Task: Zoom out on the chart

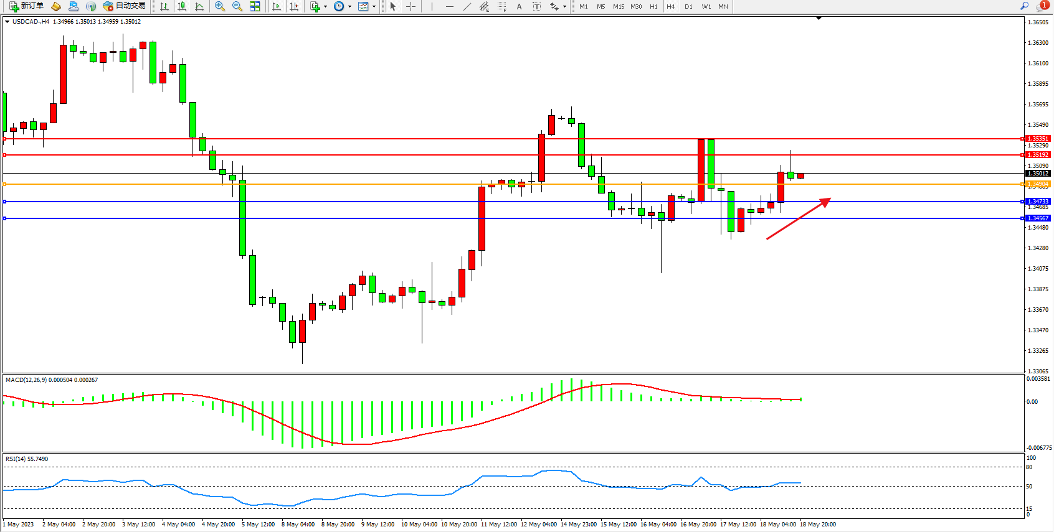Action: coord(237,6)
